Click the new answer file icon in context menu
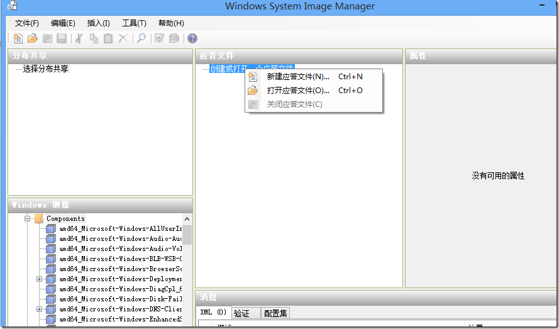This screenshot has height=329, width=559. point(253,77)
